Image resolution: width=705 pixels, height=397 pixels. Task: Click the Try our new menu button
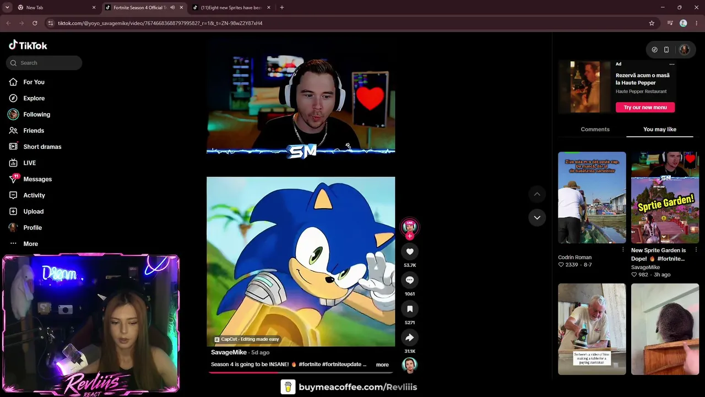coord(645,108)
